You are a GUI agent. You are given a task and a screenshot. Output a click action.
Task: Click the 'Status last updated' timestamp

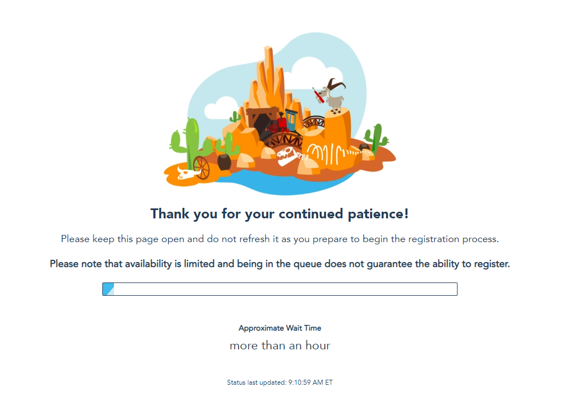279,383
